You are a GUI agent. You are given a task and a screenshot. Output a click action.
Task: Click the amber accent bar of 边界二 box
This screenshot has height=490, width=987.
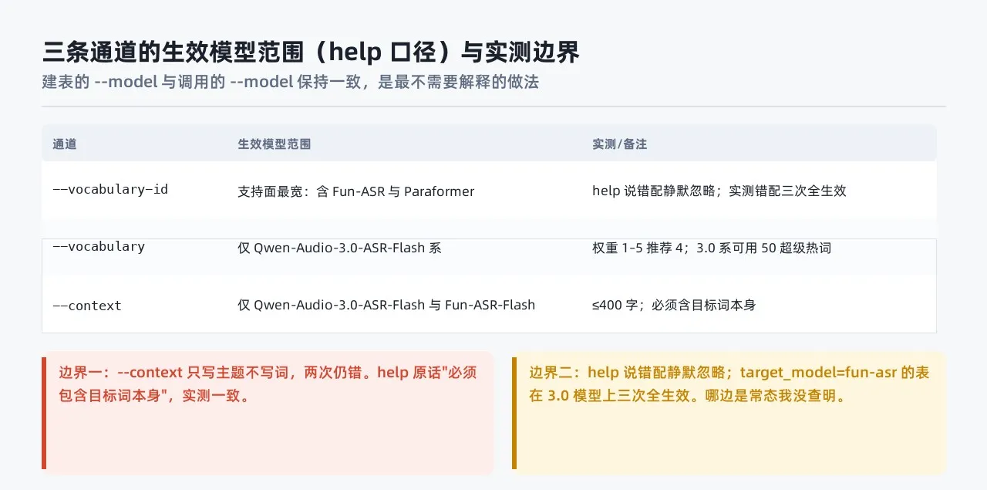point(514,413)
